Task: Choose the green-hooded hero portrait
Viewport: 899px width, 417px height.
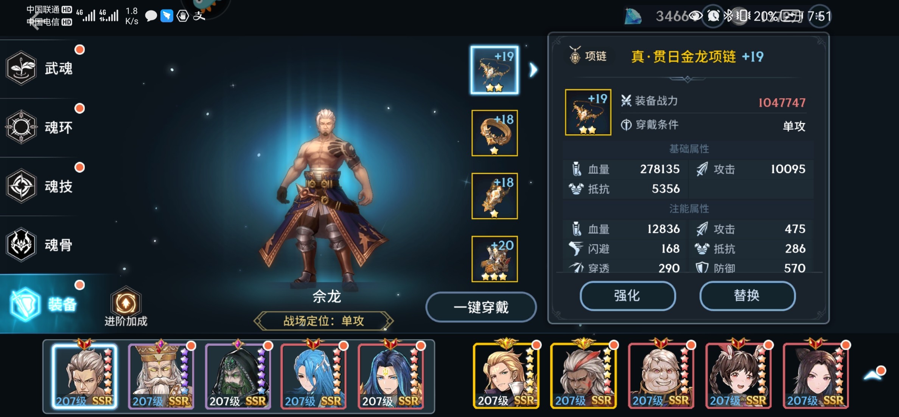Action: pos(238,375)
